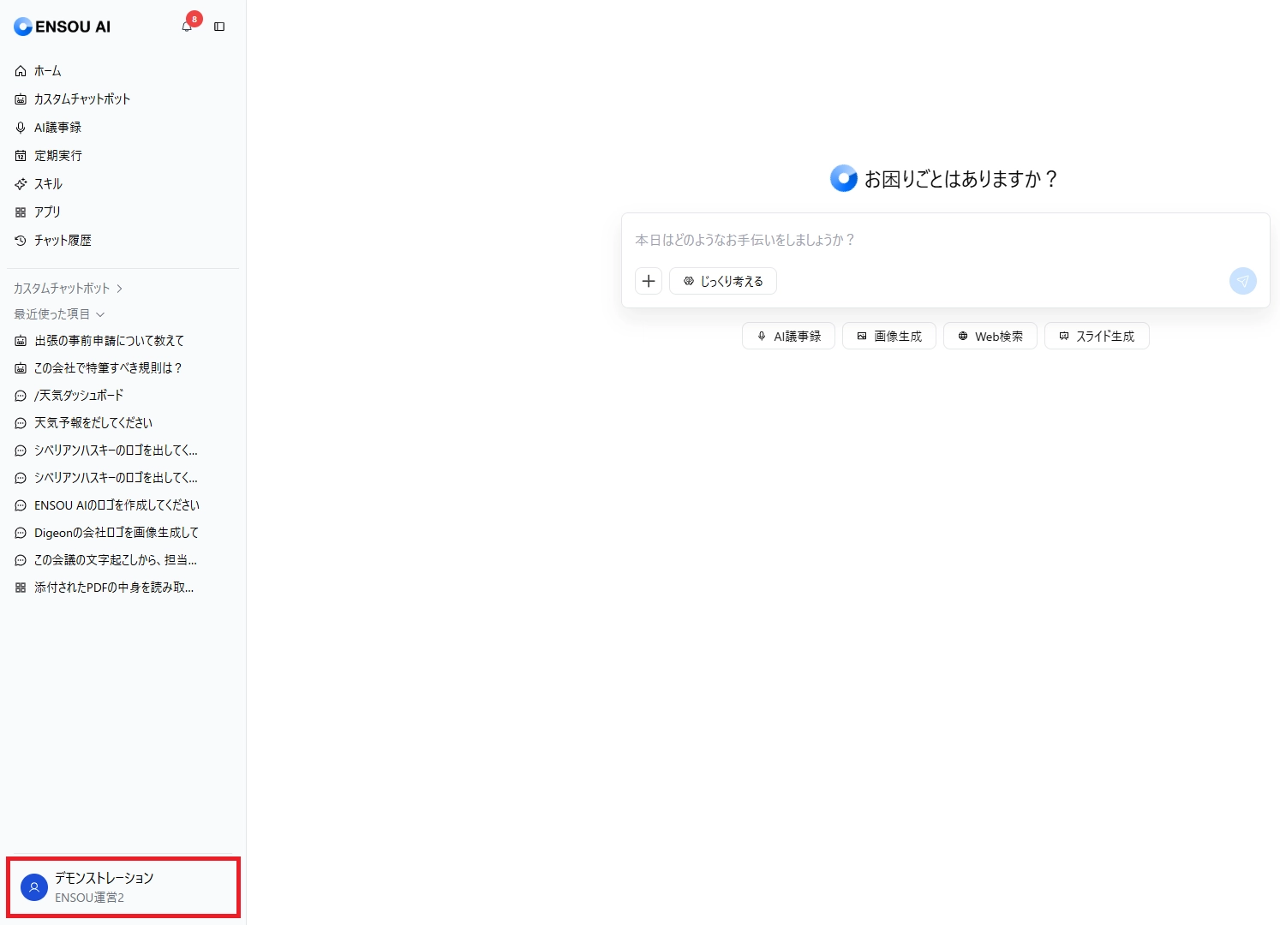
Task: Open 定期実行 schedule page
Action: (x=123, y=156)
